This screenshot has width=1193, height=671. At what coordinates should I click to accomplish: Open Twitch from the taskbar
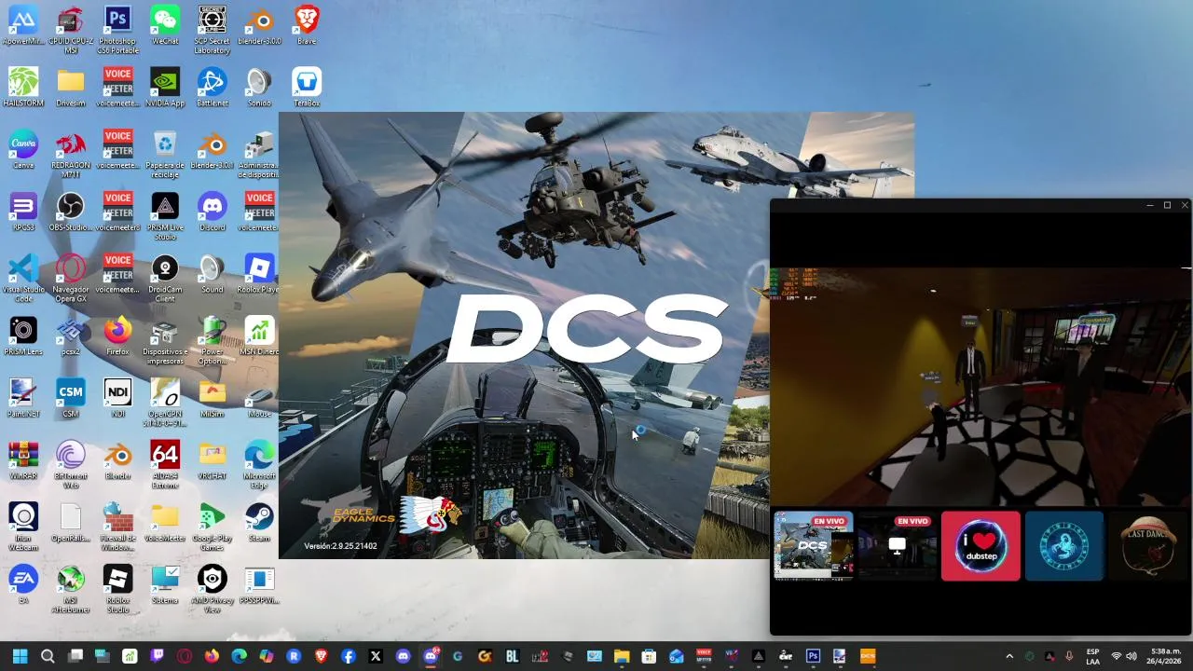(x=157, y=656)
